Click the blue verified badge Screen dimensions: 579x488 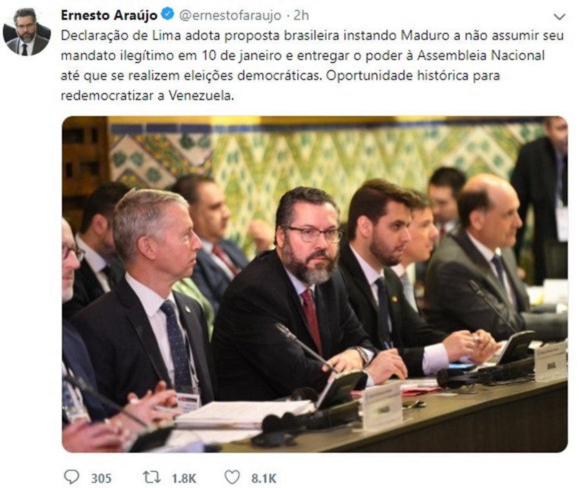[168, 14]
